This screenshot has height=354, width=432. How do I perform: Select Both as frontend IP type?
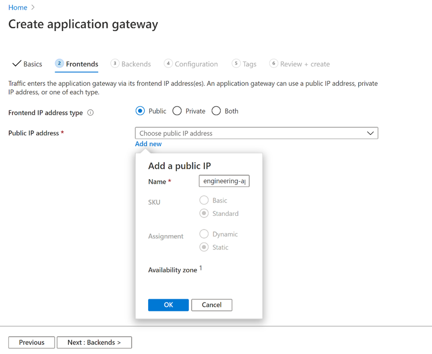pos(216,111)
